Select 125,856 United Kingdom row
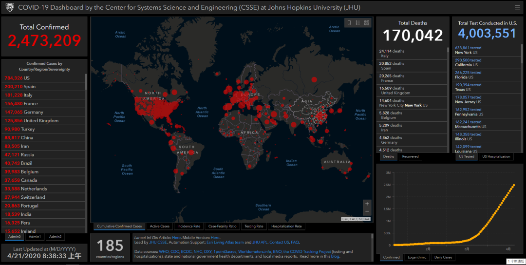Viewport: 526px width, 265px height. (43, 120)
